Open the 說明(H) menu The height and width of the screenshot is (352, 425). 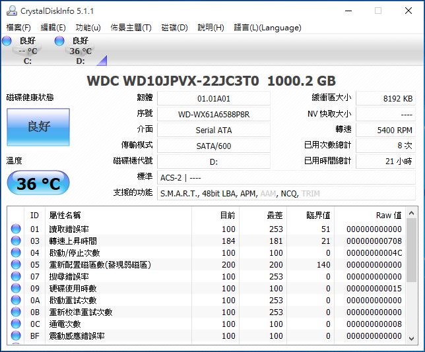(x=211, y=27)
